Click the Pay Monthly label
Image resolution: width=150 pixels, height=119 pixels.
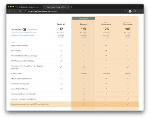point(32,30)
